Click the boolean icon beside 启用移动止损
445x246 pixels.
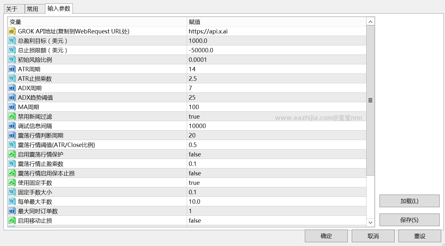click(x=12, y=220)
